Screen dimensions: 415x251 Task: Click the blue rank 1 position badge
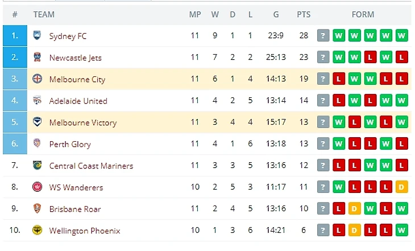[x=15, y=36]
